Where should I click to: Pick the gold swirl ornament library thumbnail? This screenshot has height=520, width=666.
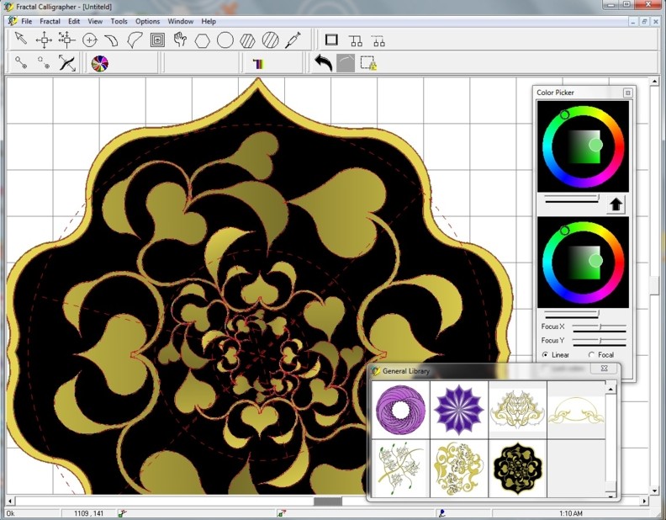459,468
